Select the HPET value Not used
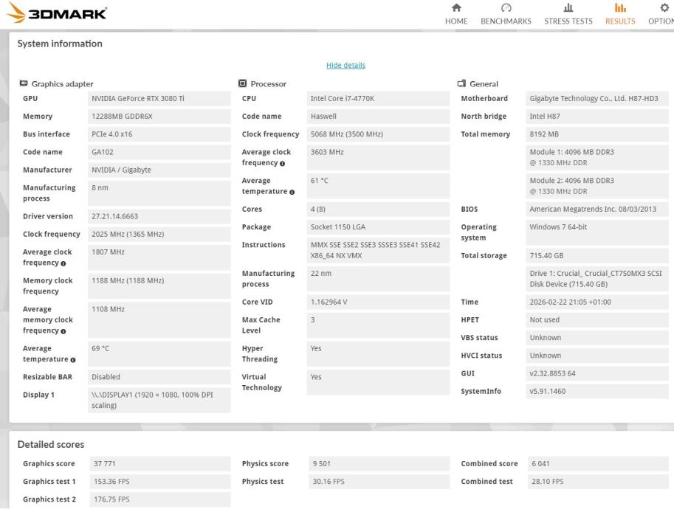The height and width of the screenshot is (509, 674). click(x=597, y=320)
